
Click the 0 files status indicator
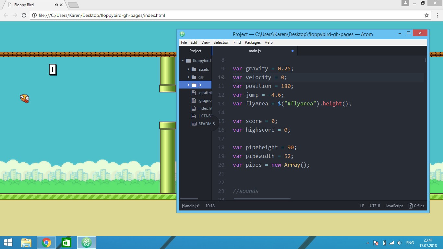coord(416,206)
